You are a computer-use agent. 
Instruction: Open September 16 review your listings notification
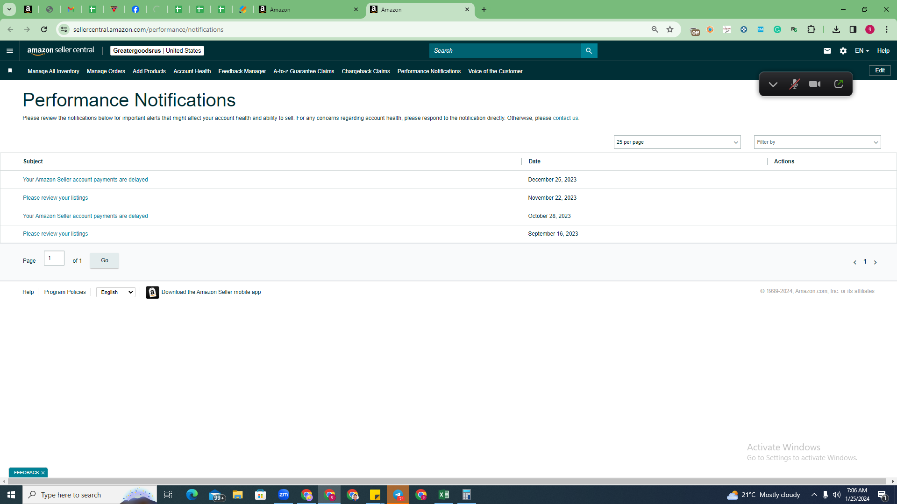tap(56, 234)
